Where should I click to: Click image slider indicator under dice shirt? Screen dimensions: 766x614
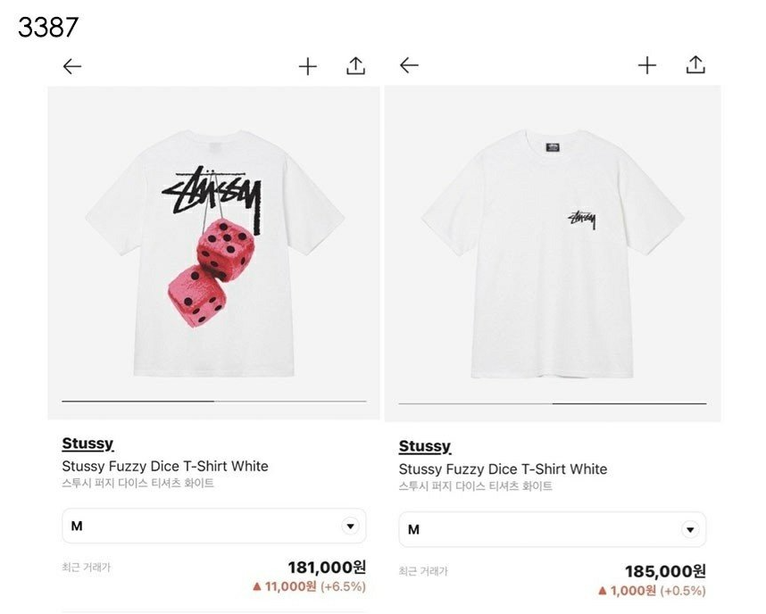(214, 402)
